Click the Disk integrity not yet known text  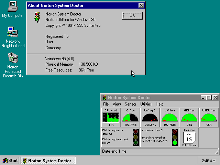click(x=115, y=141)
